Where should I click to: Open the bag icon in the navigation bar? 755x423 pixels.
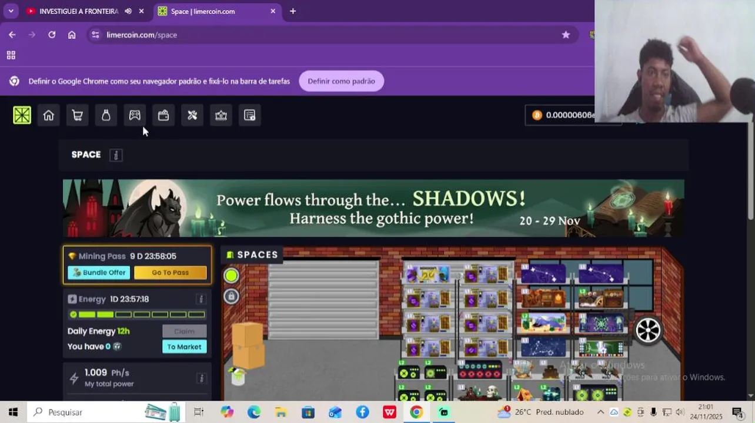(106, 115)
